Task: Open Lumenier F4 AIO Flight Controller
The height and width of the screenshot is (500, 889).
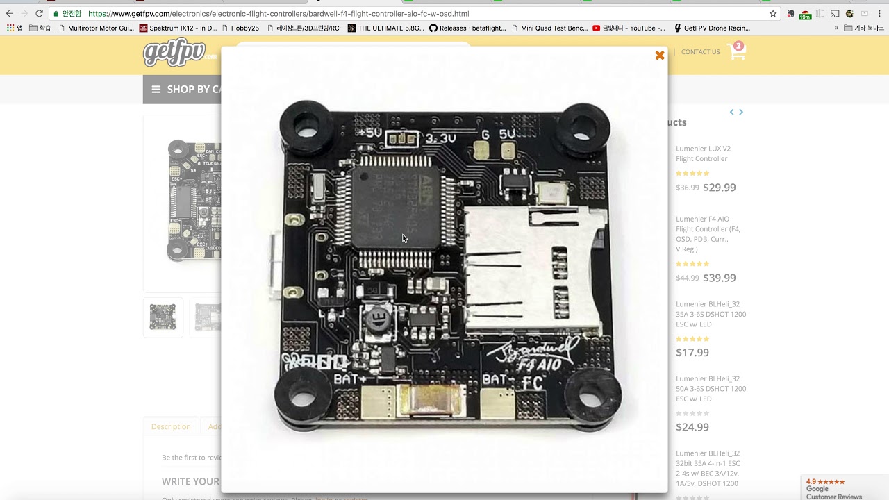Action: (708, 234)
